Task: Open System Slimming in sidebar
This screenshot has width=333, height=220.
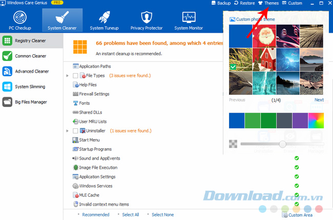Action: (x=31, y=86)
